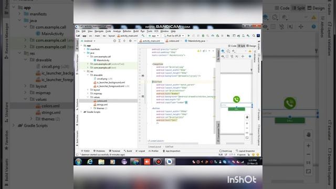336x189 pixels.
Task: Toggle the Build Variants side tab in sharp window
Action: [x=77, y=138]
